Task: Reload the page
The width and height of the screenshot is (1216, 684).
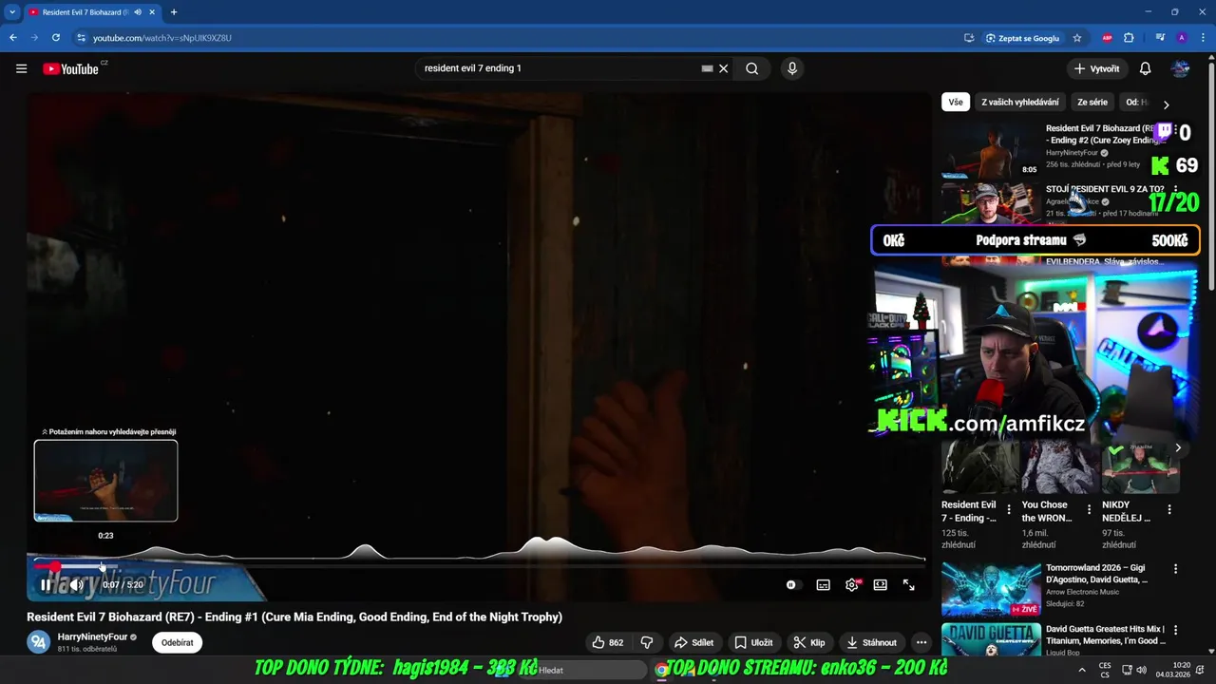Action: 56,38
